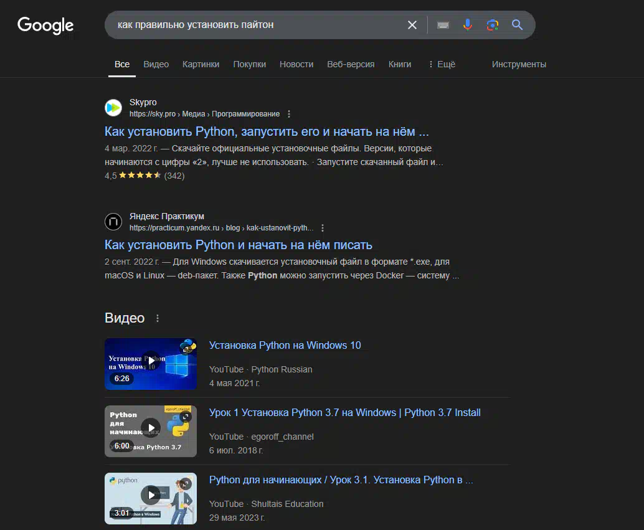Open the Книги tab
Viewport: 644px width, 530px height.
(400, 65)
